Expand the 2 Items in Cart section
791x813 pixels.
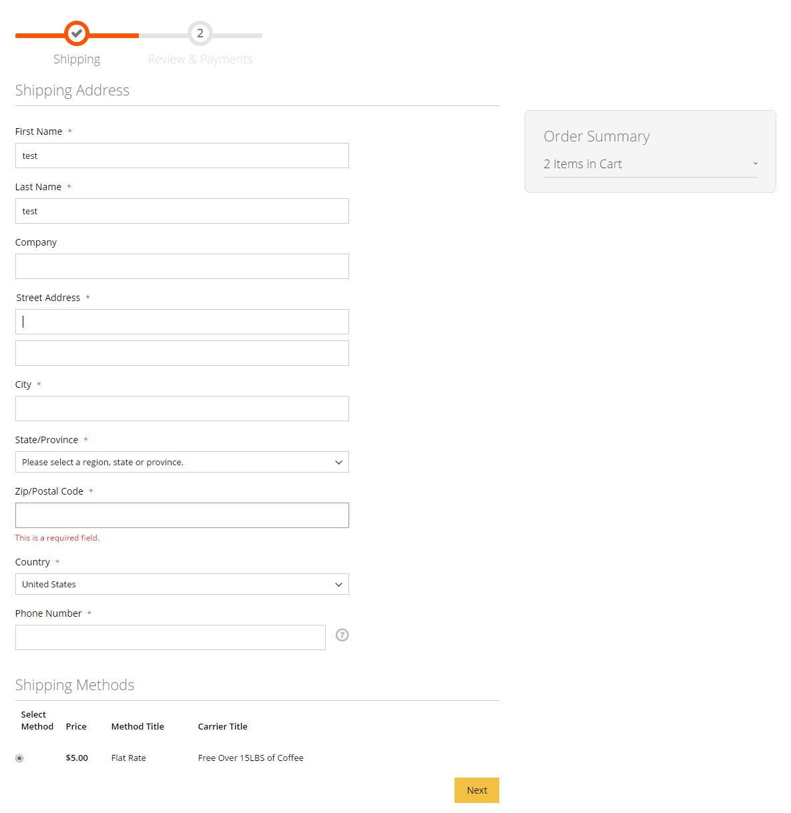pyautogui.click(x=649, y=164)
